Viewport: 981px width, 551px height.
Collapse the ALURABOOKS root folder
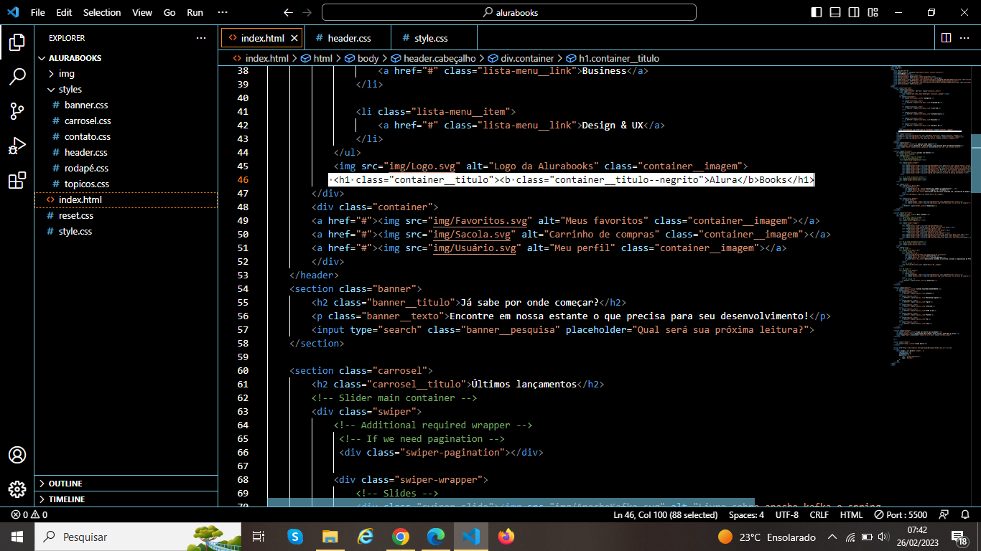coord(126,58)
